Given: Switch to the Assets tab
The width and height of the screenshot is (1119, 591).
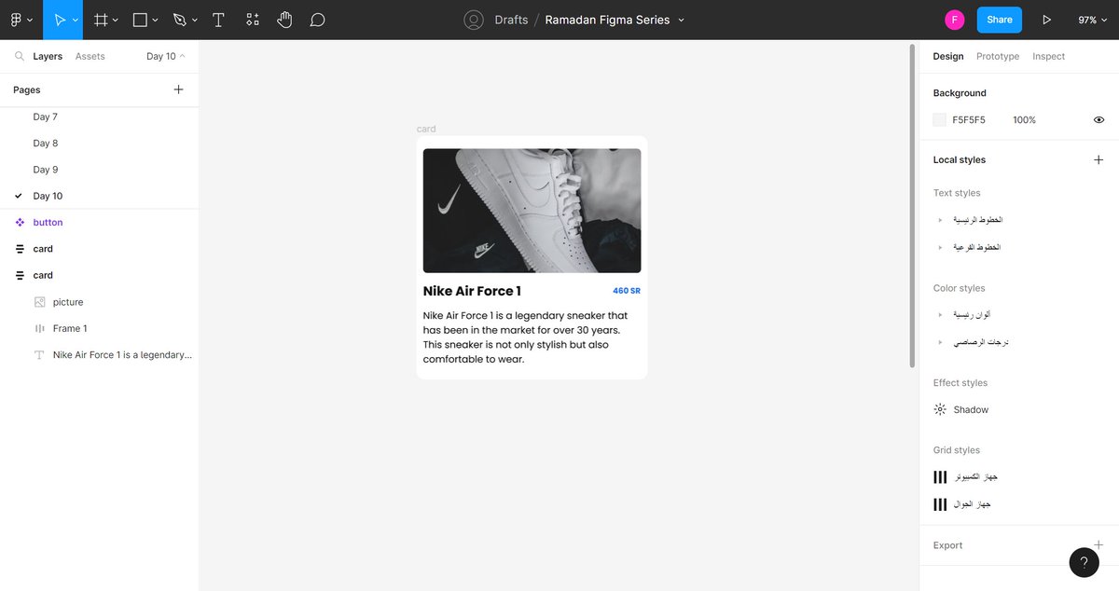Looking at the screenshot, I should point(90,56).
